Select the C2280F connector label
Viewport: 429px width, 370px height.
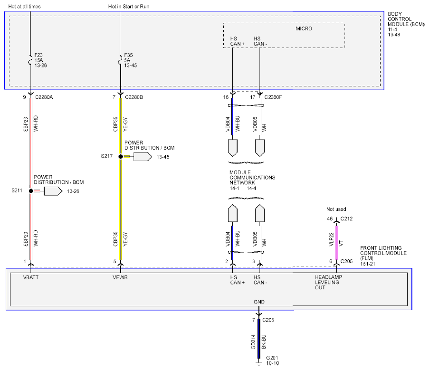point(273,97)
